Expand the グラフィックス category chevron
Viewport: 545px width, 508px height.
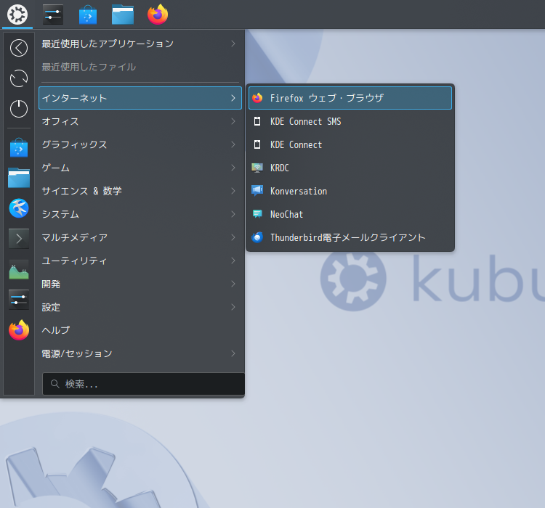pos(233,144)
